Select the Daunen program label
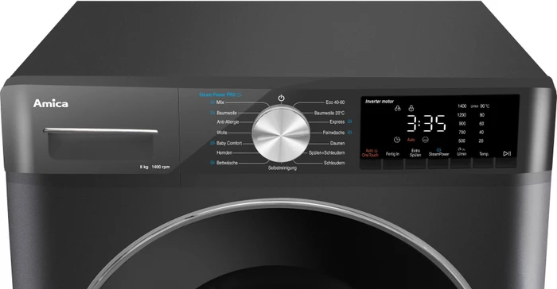Image resolution: width=557 pixels, height=289 pixels. [337, 143]
